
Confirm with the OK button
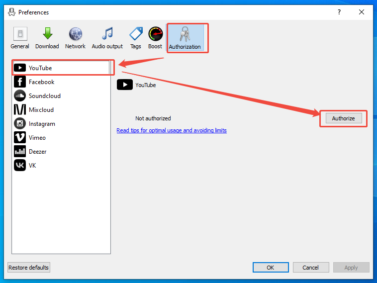(271, 268)
